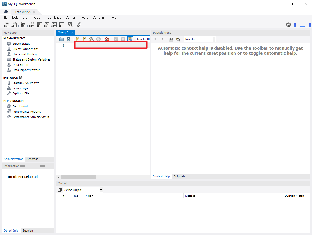Create a new stored procedure icon
The width and height of the screenshot is (312, 235).
[x=54, y=25]
